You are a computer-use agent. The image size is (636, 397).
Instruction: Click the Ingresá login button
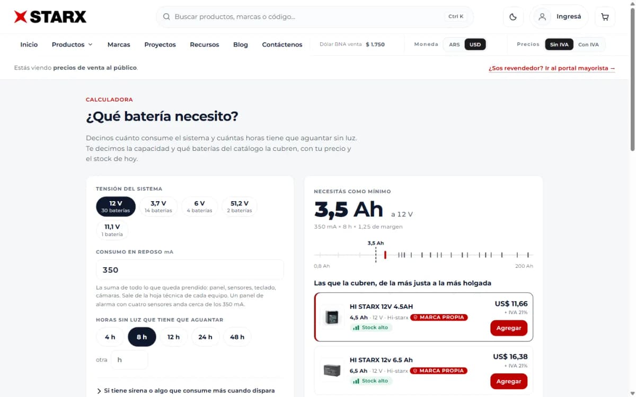560,17
